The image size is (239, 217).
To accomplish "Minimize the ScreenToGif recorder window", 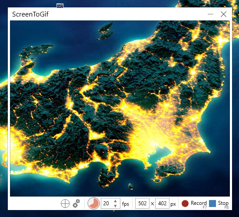I will pyautogui.click(x=210, y=14).
